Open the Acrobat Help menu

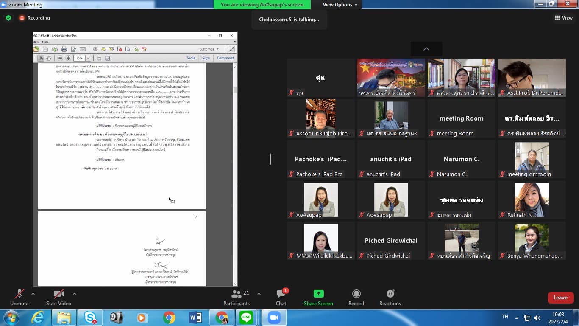[x=45, y=42]
